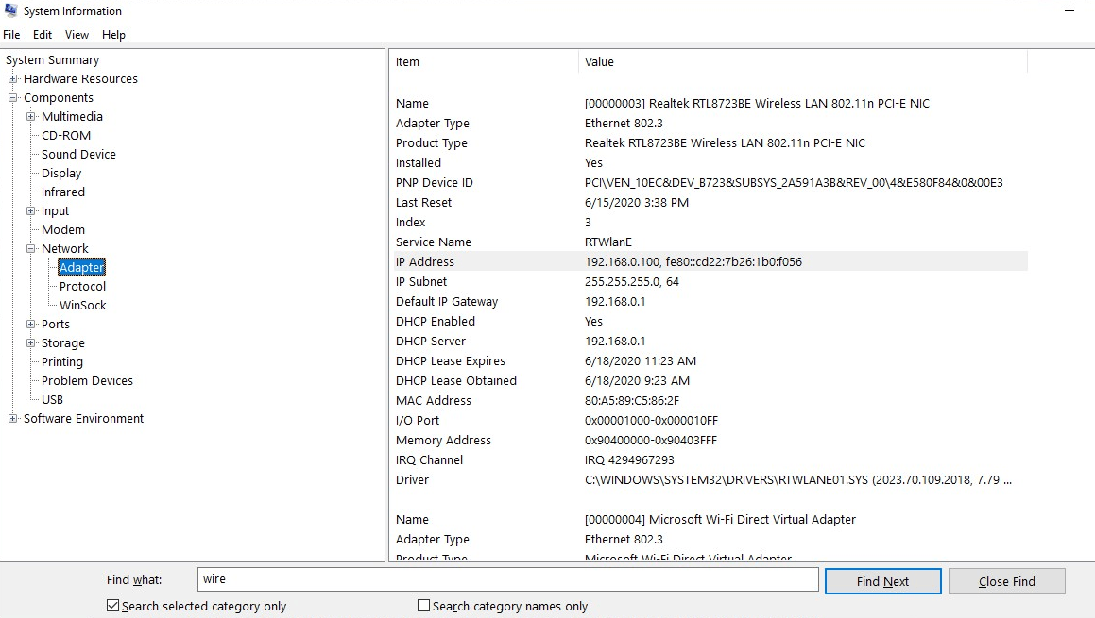Collapse the Components node

(12, 97)
